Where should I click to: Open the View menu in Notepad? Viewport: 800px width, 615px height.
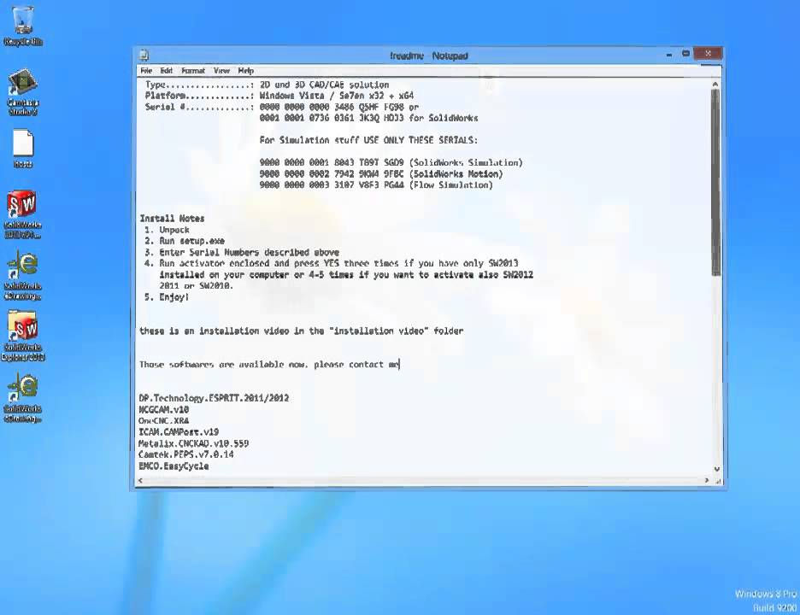(x=221, y=71)
